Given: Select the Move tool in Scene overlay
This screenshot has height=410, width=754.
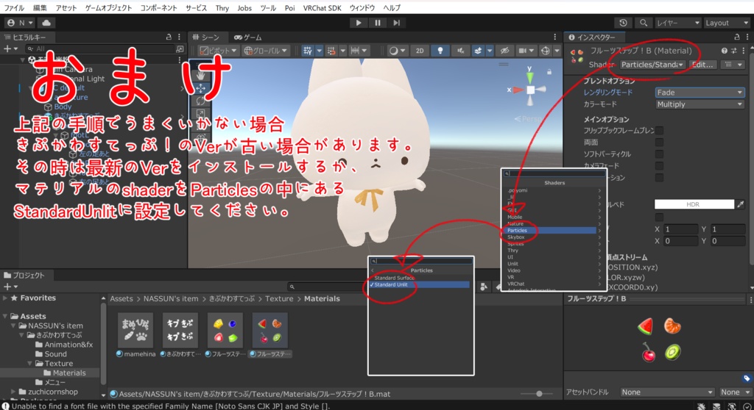Looking at the screenshot, I should pyautogui.click(x=200, y=88).
